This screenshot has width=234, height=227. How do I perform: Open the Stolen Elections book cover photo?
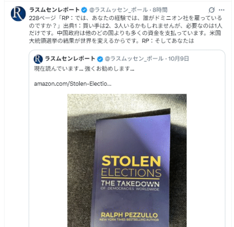(x=127, y=160)
